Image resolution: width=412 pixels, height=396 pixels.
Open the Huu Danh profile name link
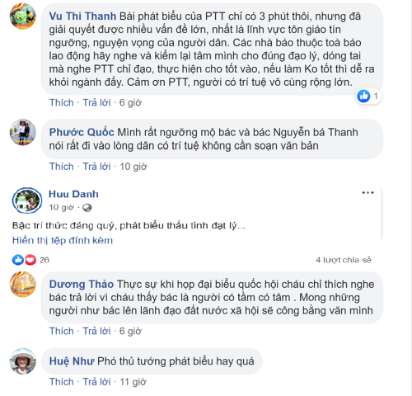click(x=73, y=194)
